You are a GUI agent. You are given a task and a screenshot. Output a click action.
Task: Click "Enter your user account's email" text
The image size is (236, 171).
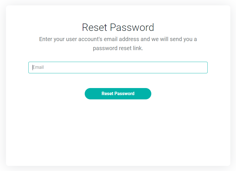[85, 39]
